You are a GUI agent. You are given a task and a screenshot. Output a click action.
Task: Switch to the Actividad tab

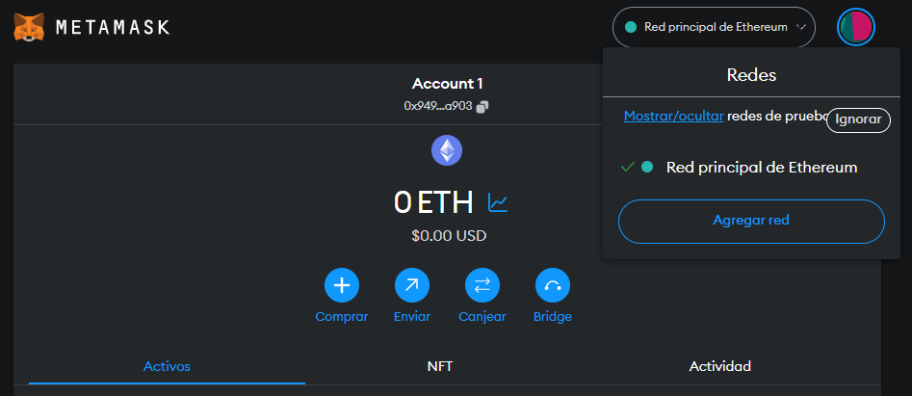click(x=719, y=366)
